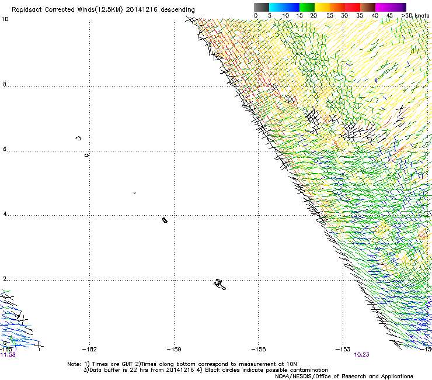Click the latitude label '10' on the axis
Image resolution: width=432 pixels, height=380 pixels.
click(5, 19)
